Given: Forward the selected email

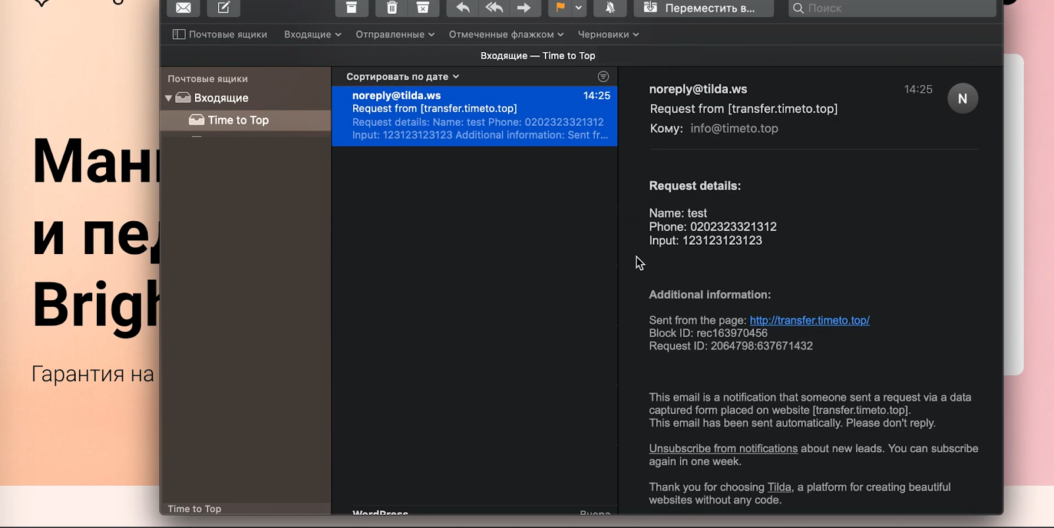Looking at the screenshot, I should [524, 8].
